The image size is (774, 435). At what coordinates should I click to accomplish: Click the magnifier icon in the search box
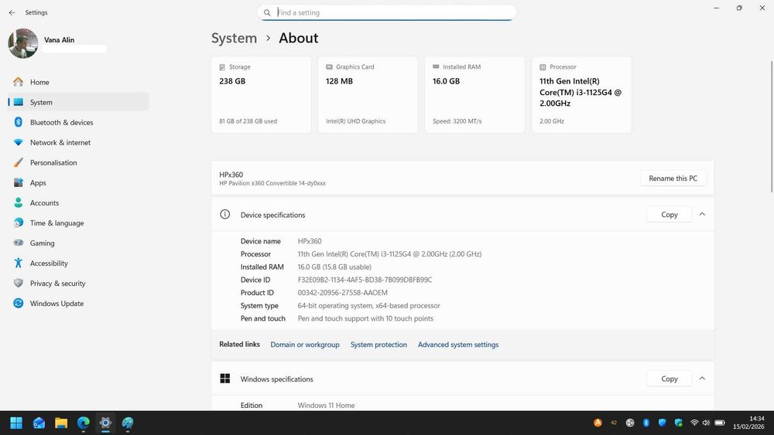[267, 13]
